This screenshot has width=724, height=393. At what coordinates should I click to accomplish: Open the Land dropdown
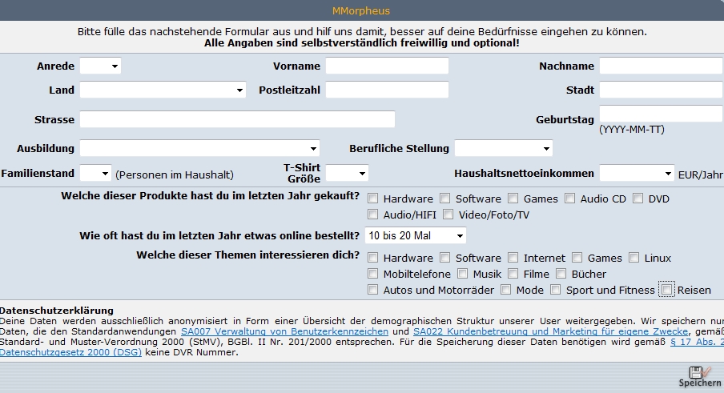163,90
